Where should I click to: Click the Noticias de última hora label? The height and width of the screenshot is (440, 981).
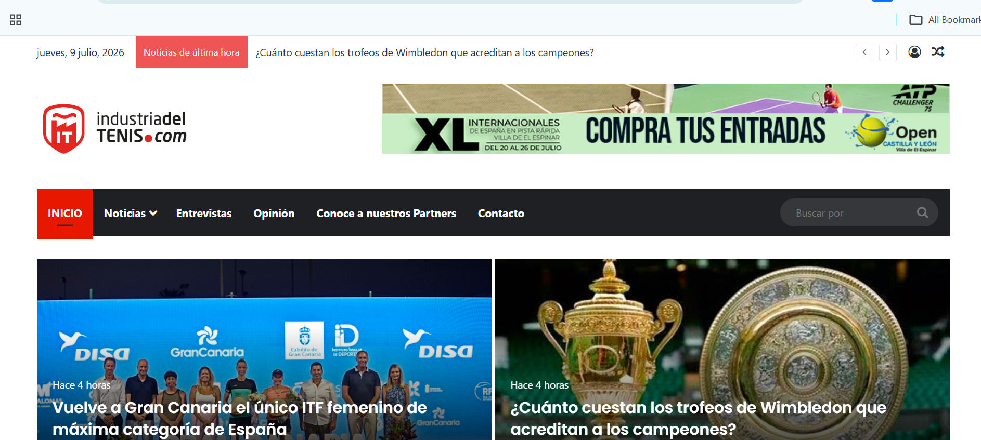click(191, 52)
